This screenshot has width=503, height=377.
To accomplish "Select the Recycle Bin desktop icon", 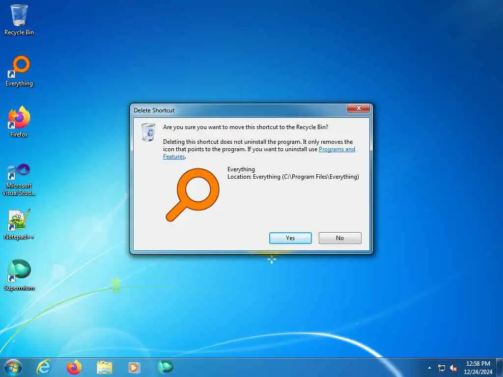I will [19, 20].
